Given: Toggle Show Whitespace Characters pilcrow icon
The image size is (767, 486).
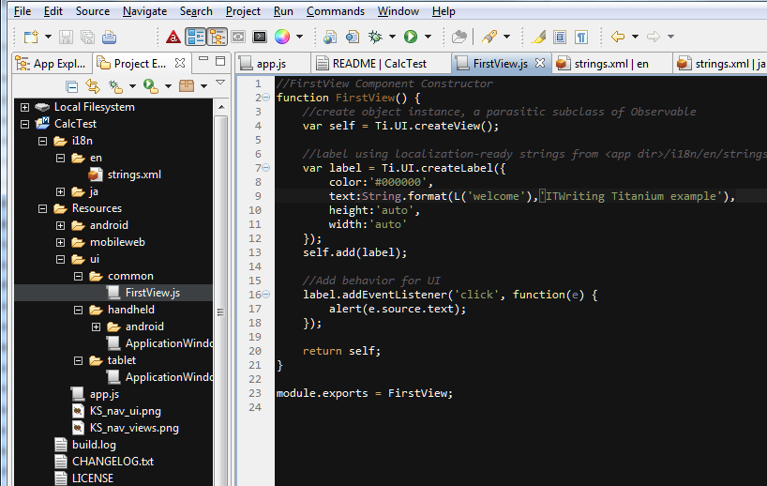Looking at the screenshot, I should tap(581, 37).
